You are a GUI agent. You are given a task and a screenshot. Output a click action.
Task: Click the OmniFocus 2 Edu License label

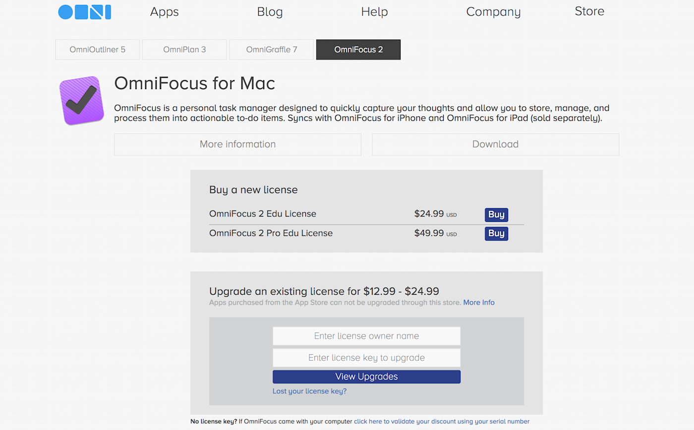tap(263, 214)
